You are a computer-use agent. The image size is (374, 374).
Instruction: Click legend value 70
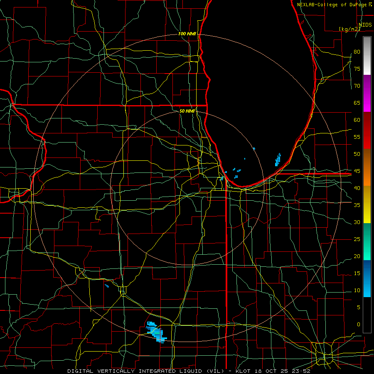[357, 86]
